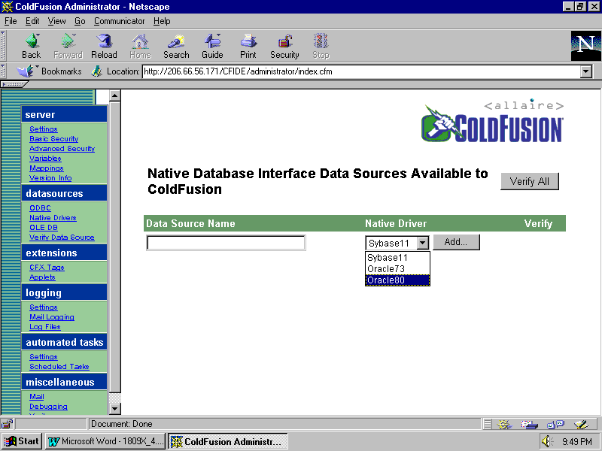Click the page proxy icon beside Location
This screenshot has width=602, height=451.
pyautogui.click(x=96, y=71)
